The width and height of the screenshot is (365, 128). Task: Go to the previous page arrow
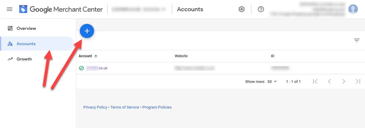pyautogui.click(x=329, y=81)
